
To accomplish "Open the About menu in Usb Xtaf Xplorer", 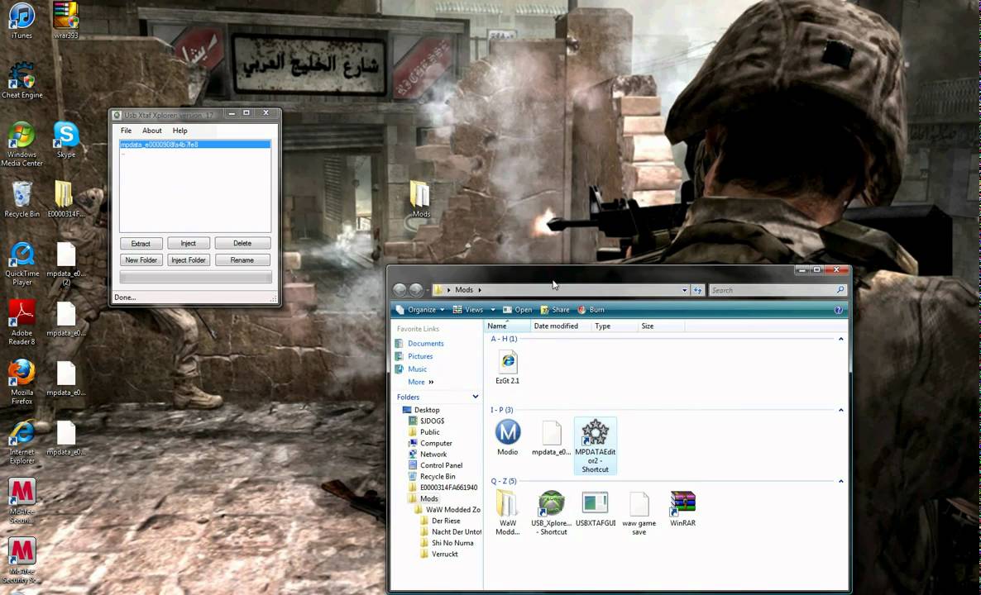I will point(152,131).
